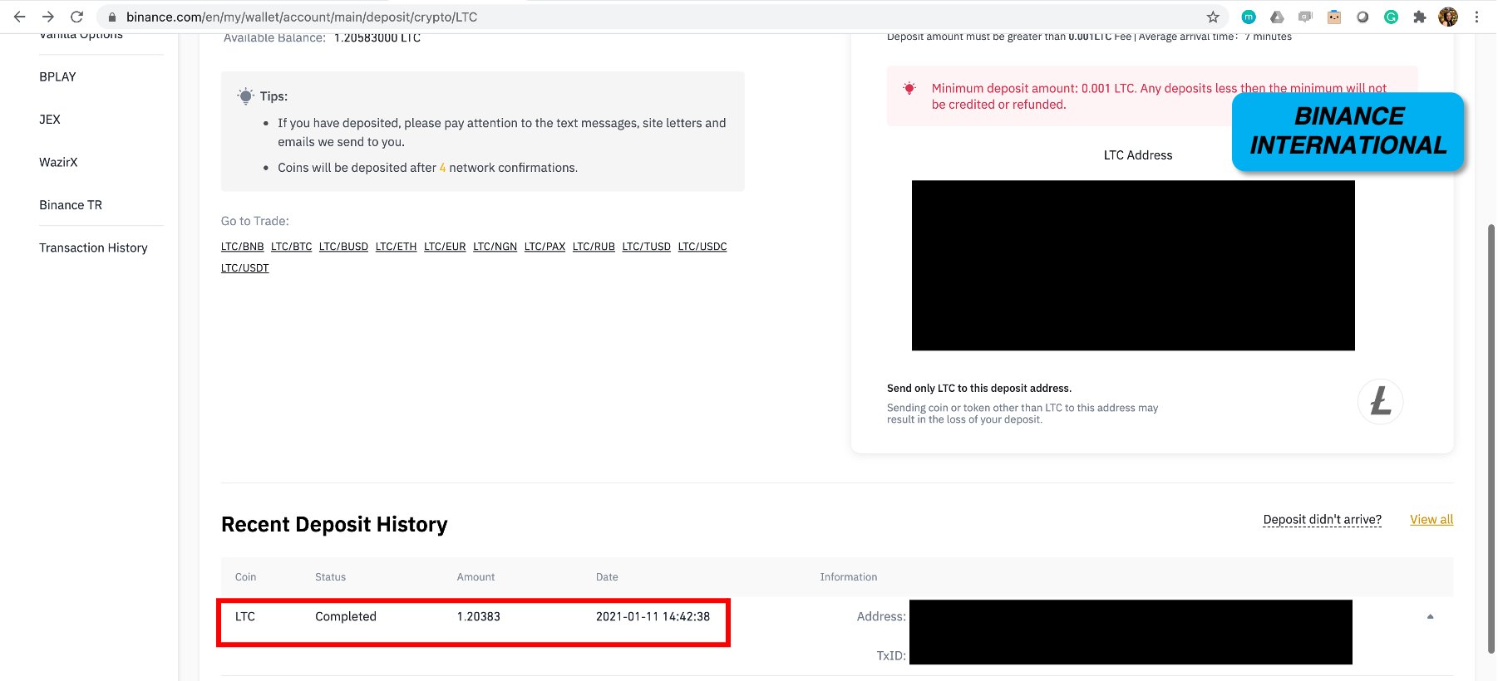Go to LTC/BNB trading pair

click(242, 247)
